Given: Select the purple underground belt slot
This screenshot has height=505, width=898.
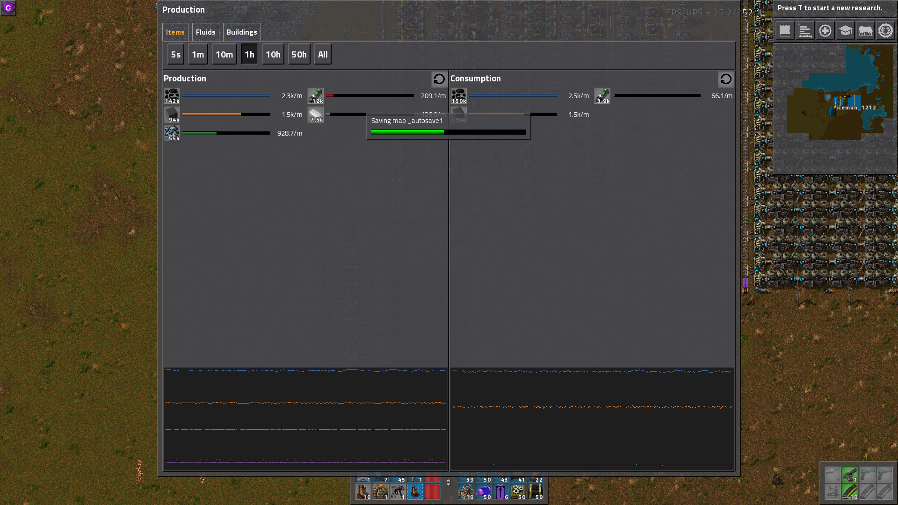Looking at the screenshot, I should pyautogui.click(x=501, y=492).
